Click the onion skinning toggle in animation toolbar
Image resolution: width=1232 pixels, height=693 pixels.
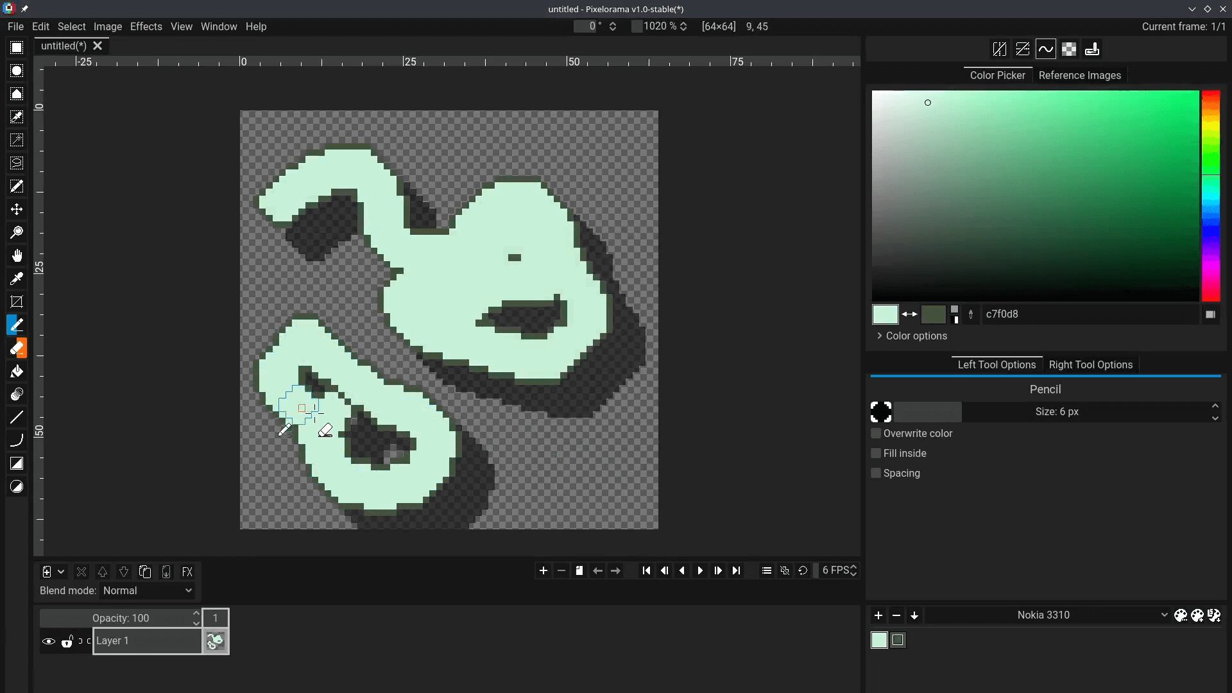[x=785, y=570]
